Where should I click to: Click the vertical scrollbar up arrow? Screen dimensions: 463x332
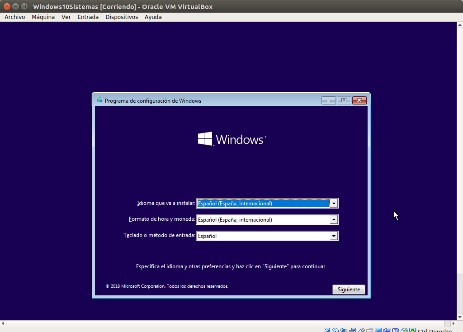coord(460,25)
